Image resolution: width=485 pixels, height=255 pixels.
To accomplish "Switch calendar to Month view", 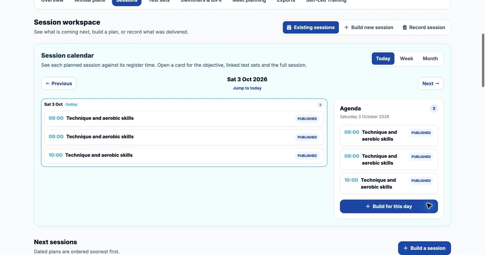I will point(430,59).
